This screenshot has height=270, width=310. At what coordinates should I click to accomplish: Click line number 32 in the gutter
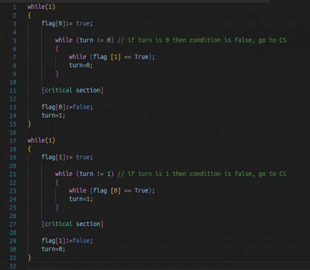coord(13,266)
